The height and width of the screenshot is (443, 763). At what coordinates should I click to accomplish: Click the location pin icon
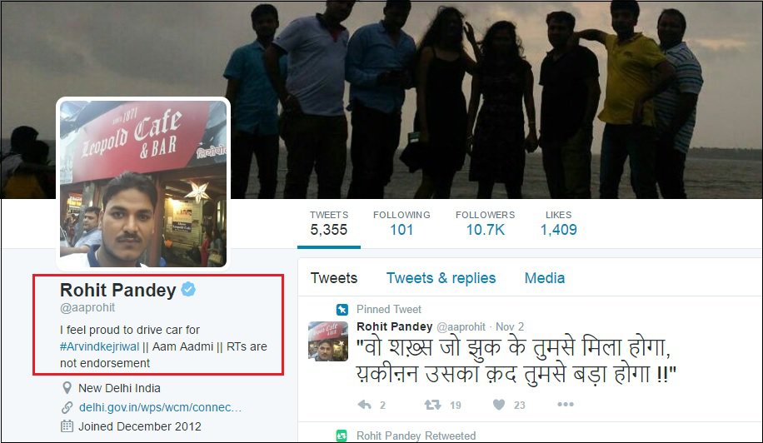pos(67,387)
